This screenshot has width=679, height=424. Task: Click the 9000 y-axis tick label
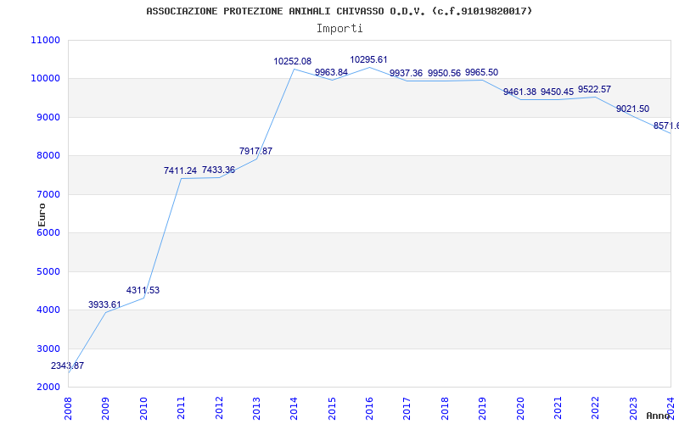(x=48, y=117)
